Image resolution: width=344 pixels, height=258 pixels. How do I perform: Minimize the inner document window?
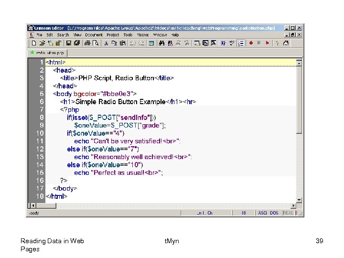tap(287, 35)
